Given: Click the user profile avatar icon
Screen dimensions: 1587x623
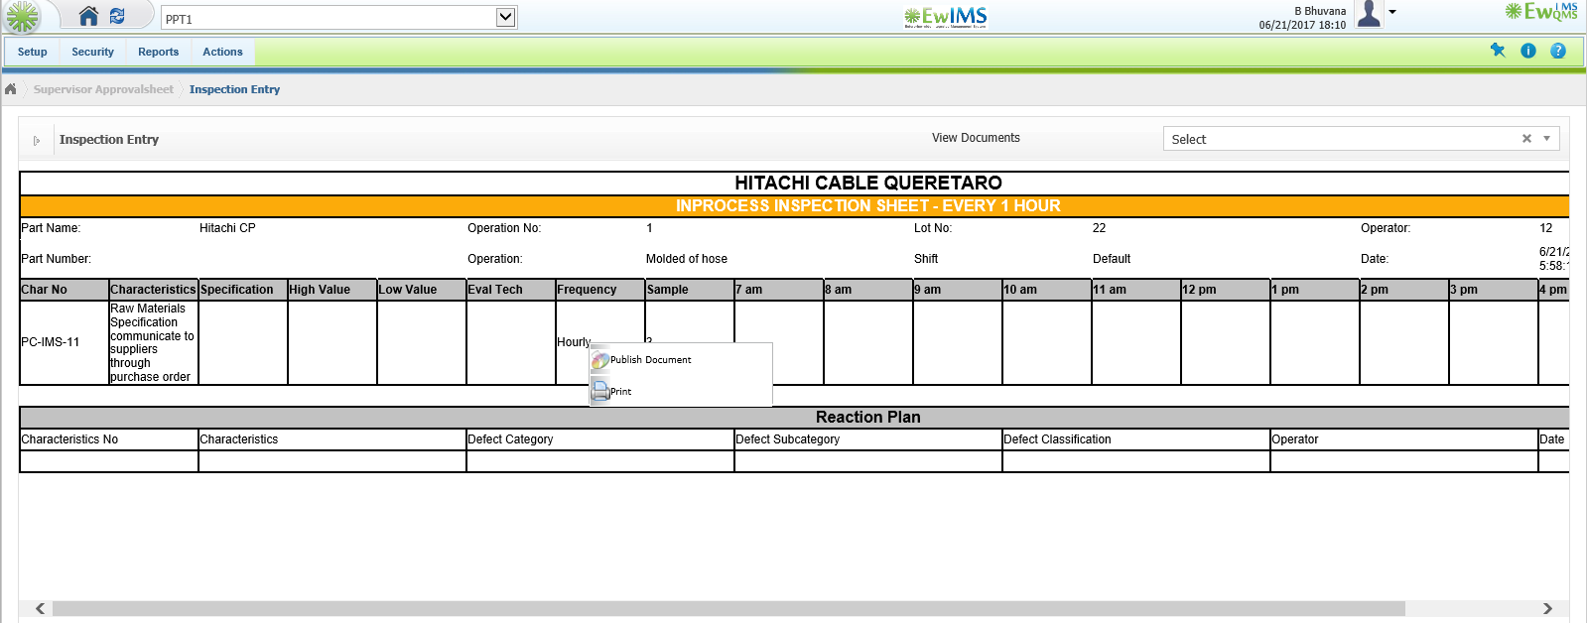Looking at the screenshot, I should [x=1369, y=14].
